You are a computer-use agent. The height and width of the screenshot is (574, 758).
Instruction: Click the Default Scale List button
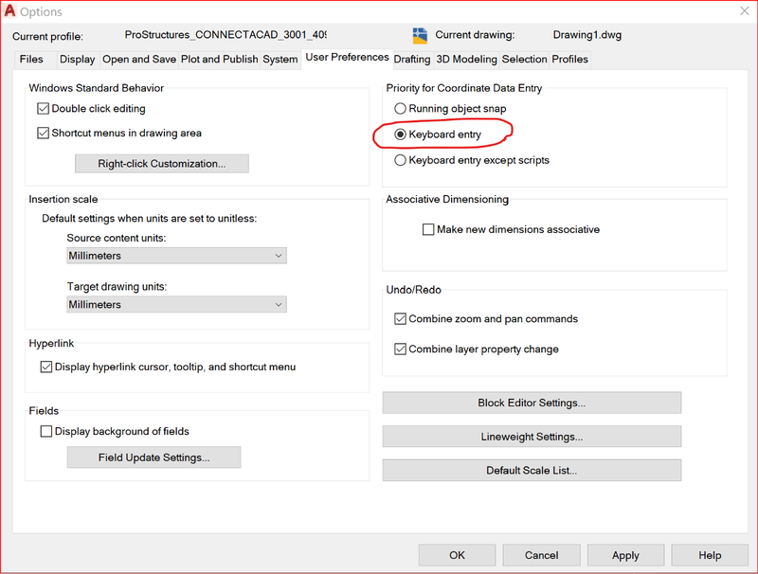point(532,471)
